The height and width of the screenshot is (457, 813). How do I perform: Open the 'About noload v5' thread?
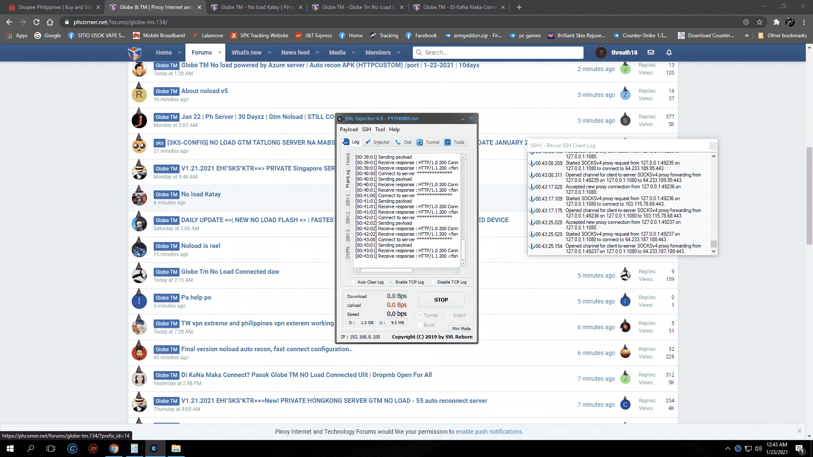pos(205,91)
